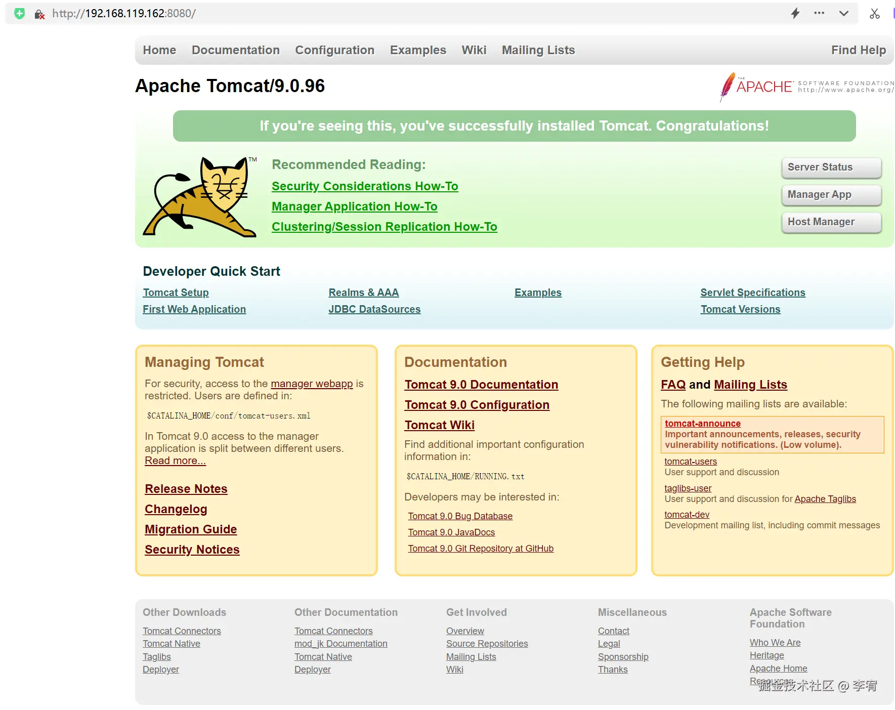The height and width of the screenshot is (710, 895).
Task: Open the tomcat-users mailing list link
Action: pos(691,462)
